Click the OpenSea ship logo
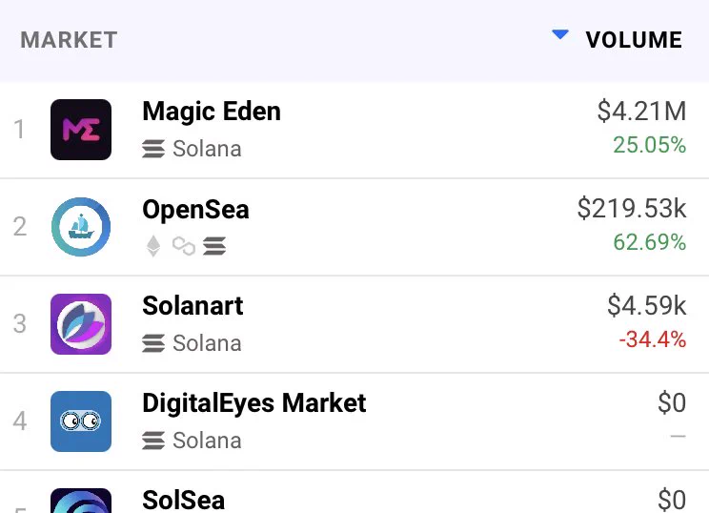Viewport: 709px width, 513px height. (x=81, y=227)
